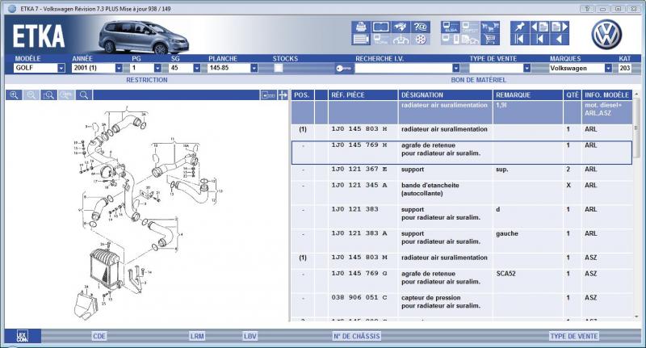
Task: Click the middle left arrow with bar icon
Action: (539, 39)
